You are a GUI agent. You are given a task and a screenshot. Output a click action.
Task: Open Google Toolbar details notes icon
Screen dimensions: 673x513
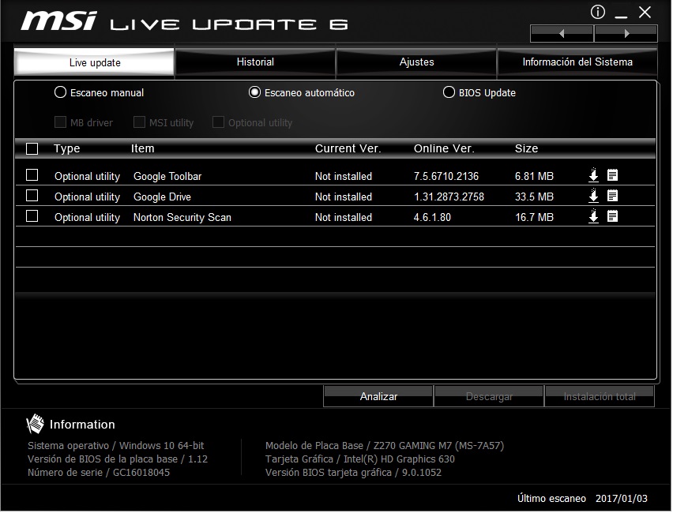[x=612, y=175]
